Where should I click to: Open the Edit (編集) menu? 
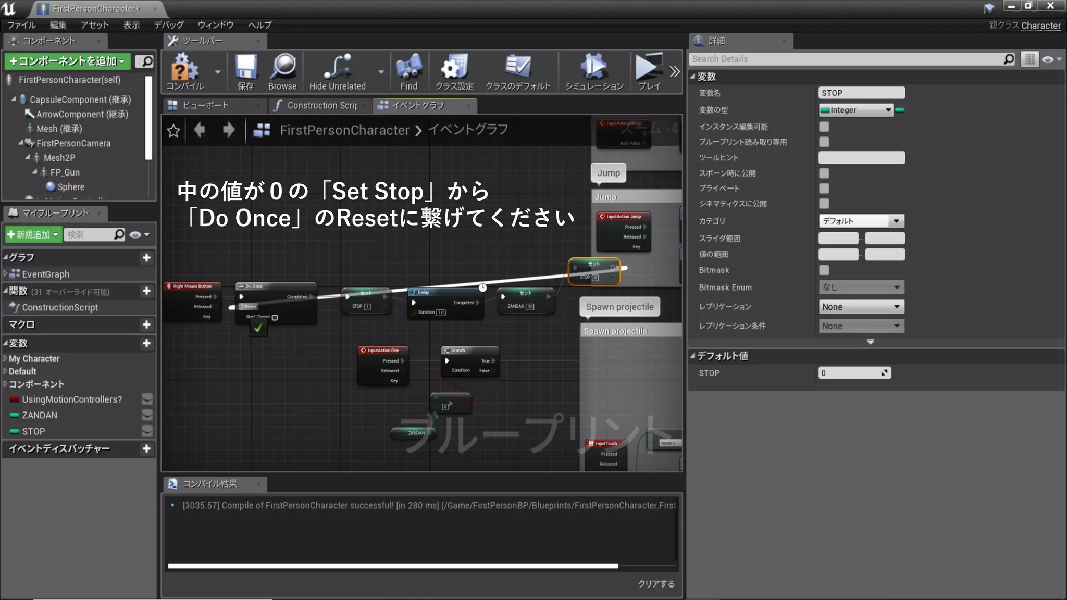coord(58,25)
